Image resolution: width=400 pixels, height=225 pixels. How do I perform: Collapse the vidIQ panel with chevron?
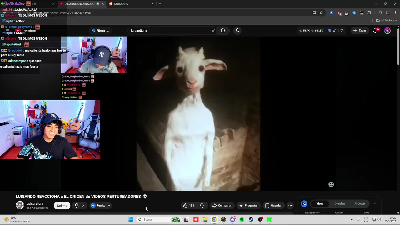[x=375, y=204]
